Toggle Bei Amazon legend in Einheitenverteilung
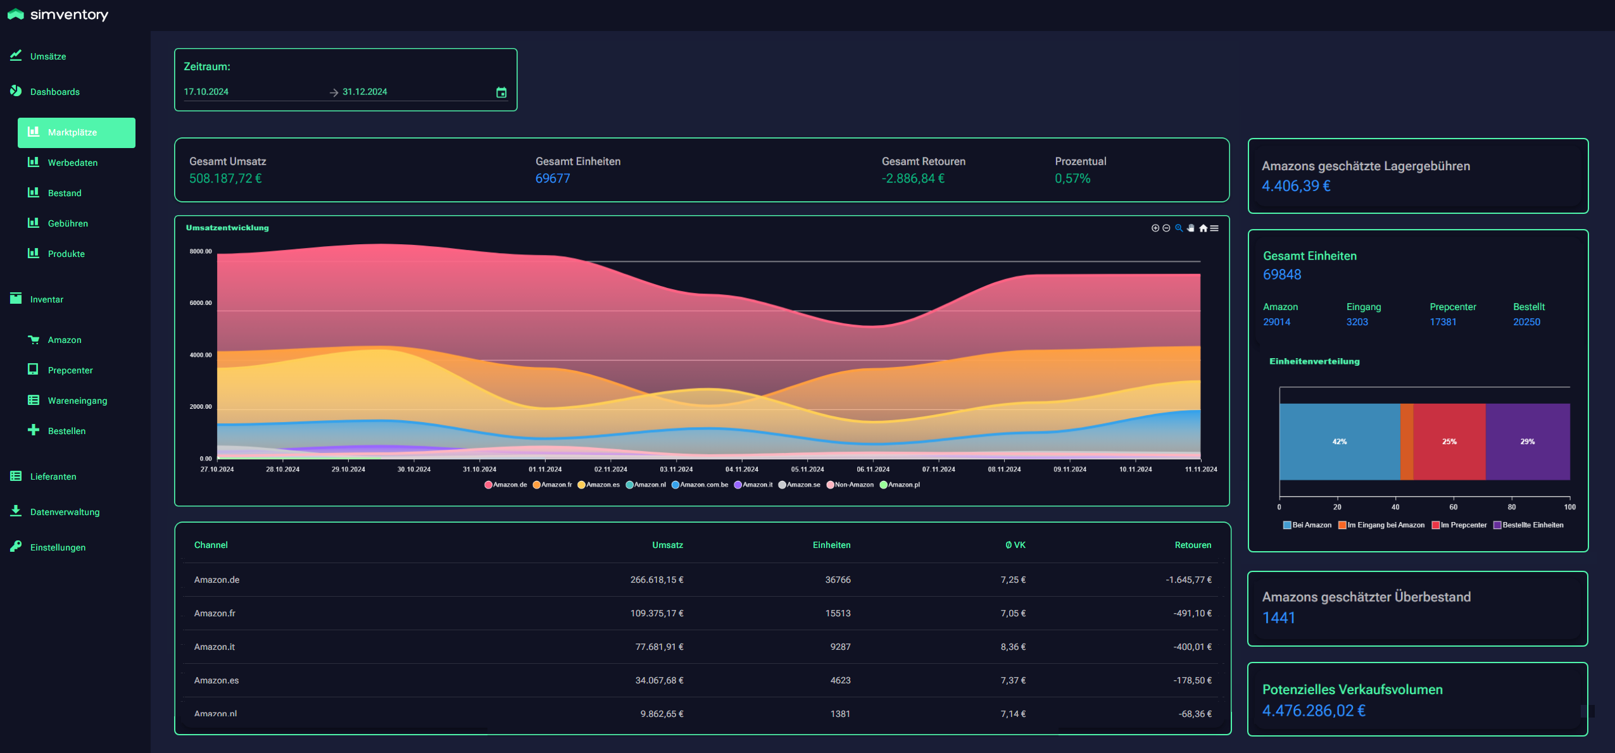Screen dimensions: 1615x753 click(1307, 525)
